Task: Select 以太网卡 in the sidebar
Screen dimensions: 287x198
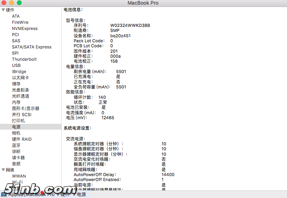Action: coord(20,78)
